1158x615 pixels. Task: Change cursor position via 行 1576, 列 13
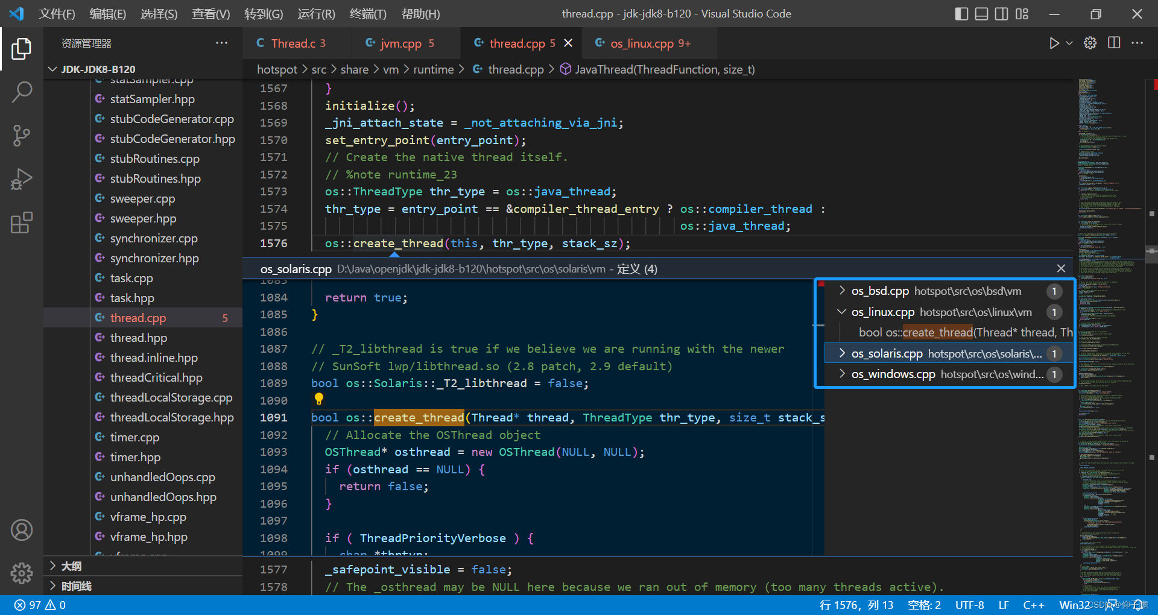(x=856, y=605)
